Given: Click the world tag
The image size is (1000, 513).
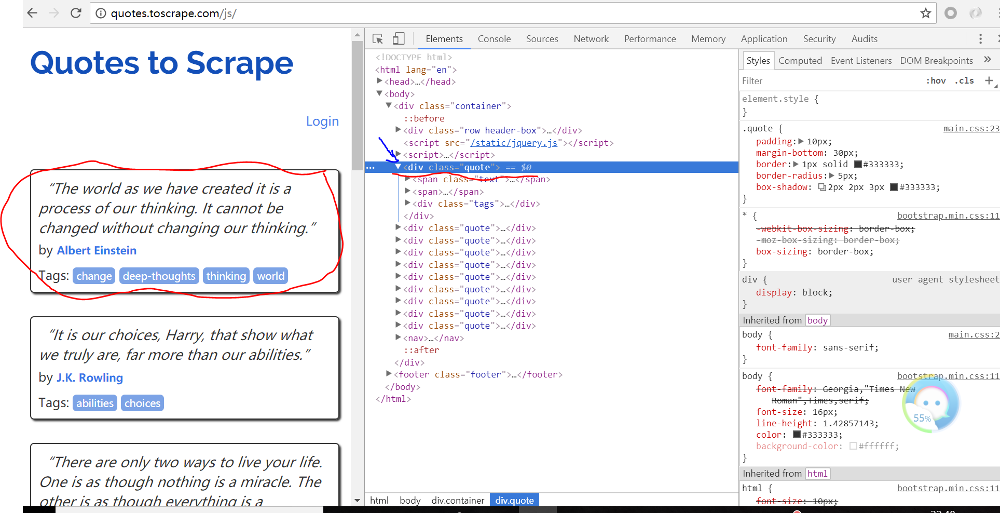Looking at the screenshot, I should (x=271, y=276).
